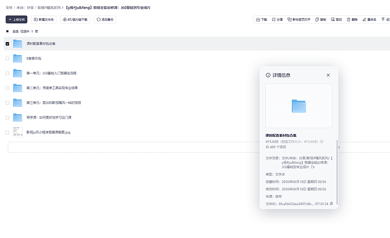Click the 来源：转存 line in details

coord(274,197)
